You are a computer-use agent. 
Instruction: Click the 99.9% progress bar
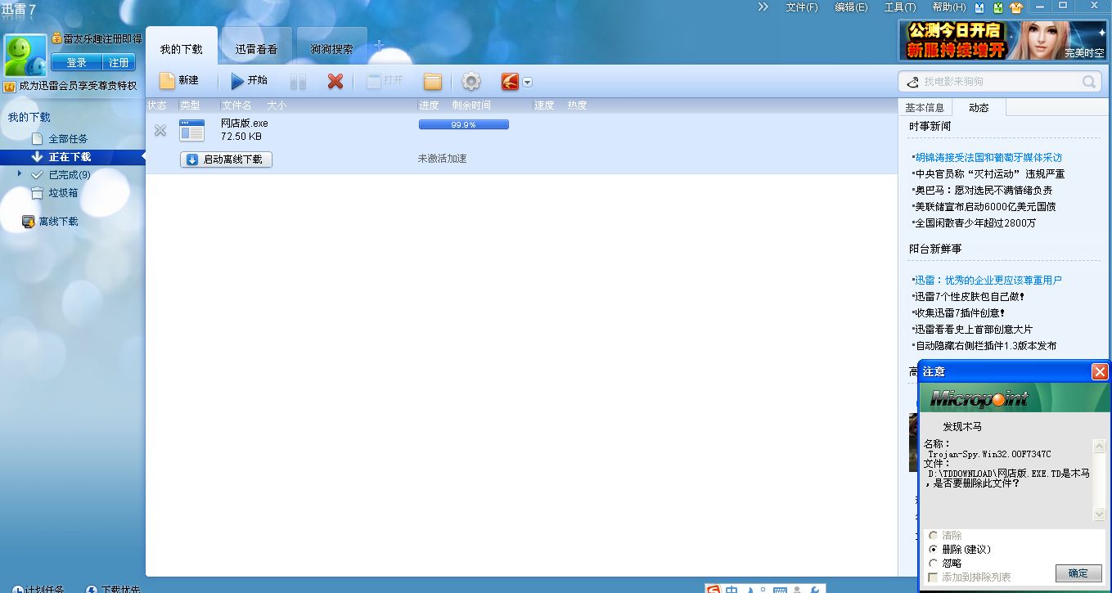[x=463, y=124]
